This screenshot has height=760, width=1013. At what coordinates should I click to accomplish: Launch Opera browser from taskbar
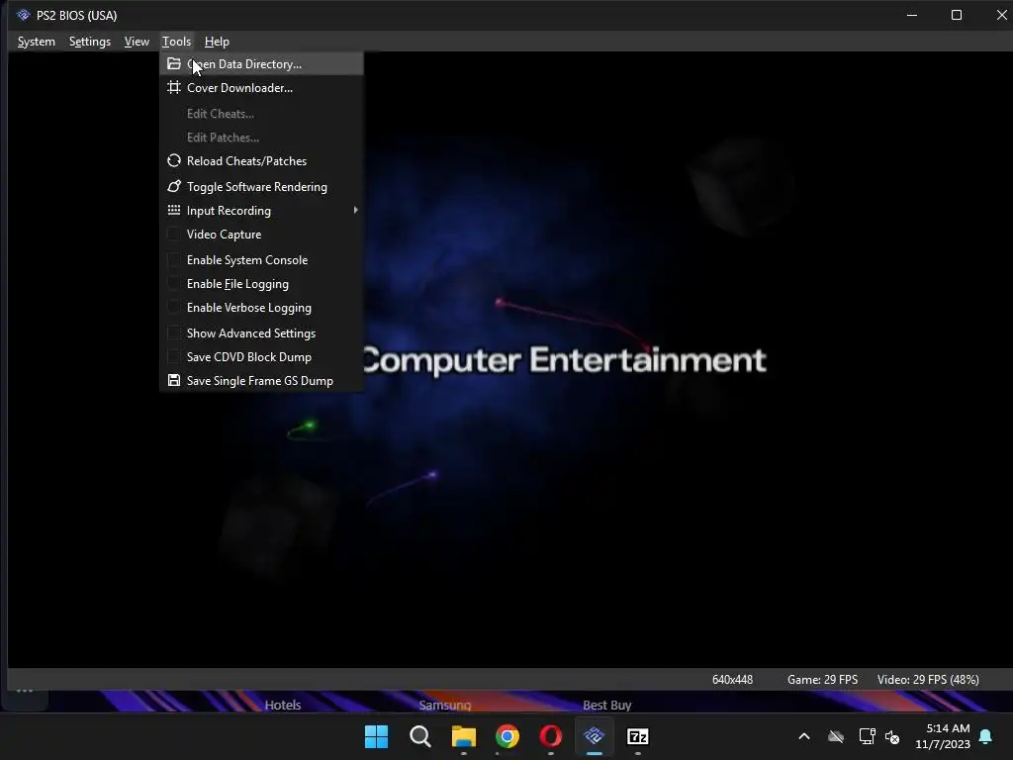[x=550, y=736]
